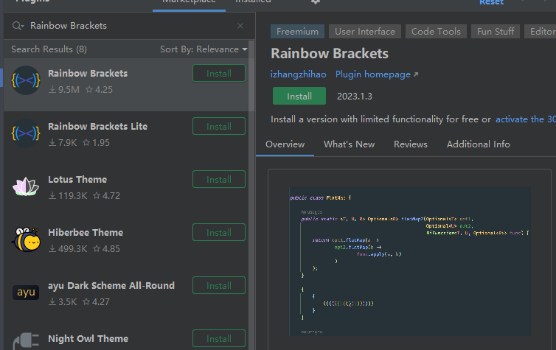Click the 9.5M downloads count
Viewport: 556px width, 350px height.
pos(64,90)
